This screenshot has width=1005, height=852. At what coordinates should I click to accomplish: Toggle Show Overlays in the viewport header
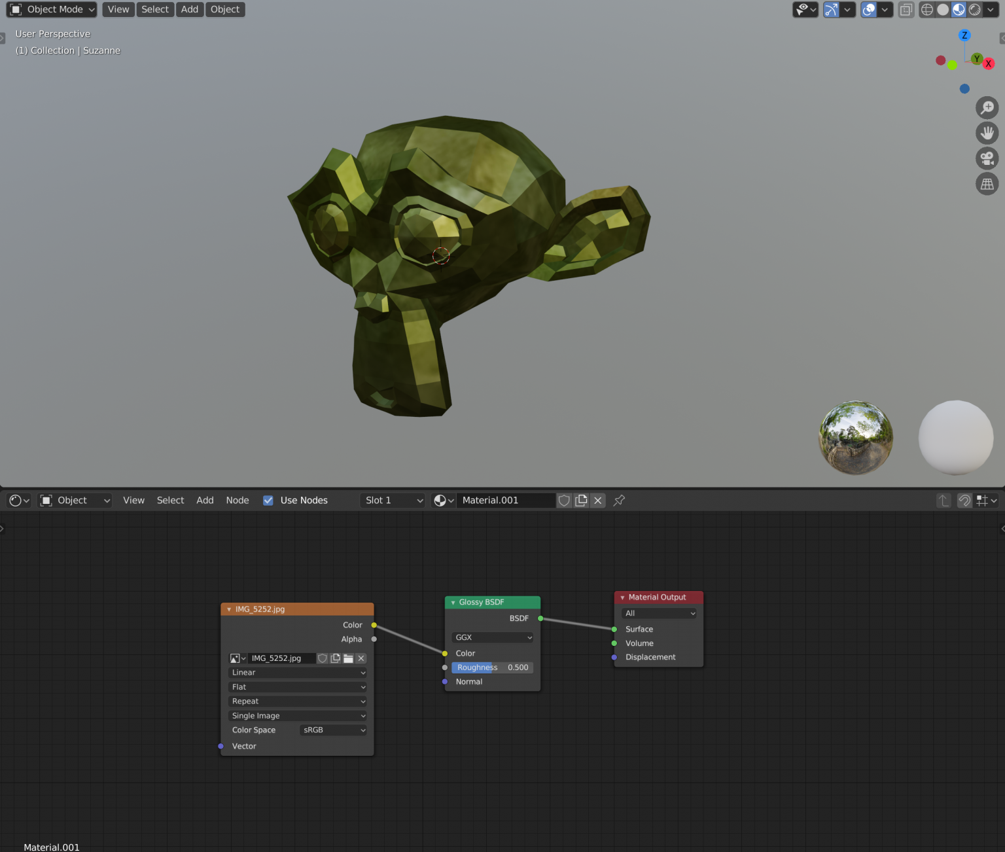click(x=870, y=9)
